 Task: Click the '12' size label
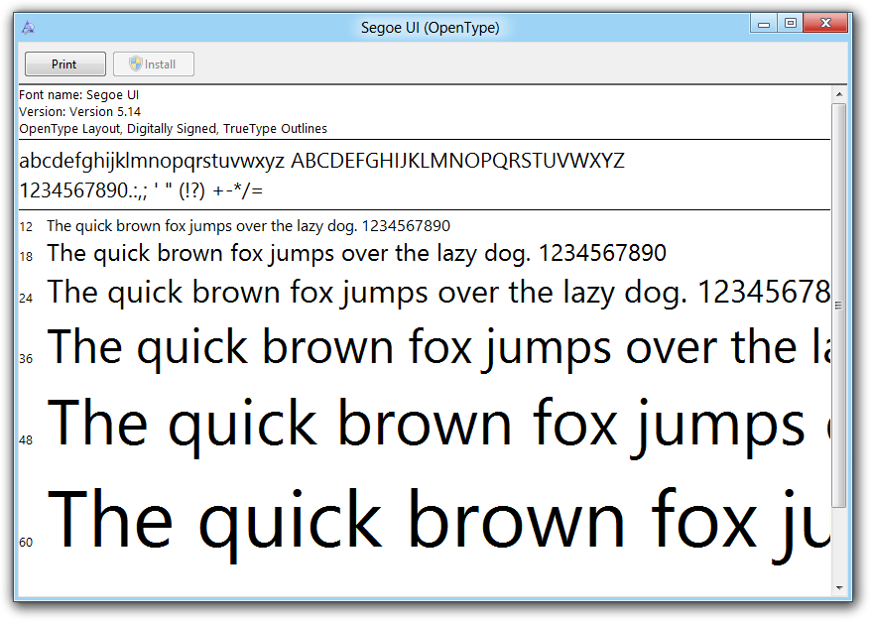point(26,227)
